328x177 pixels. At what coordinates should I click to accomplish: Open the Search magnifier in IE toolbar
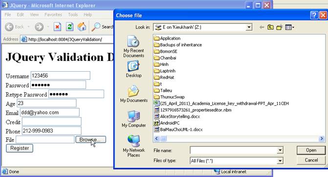(x=103, y=27)
